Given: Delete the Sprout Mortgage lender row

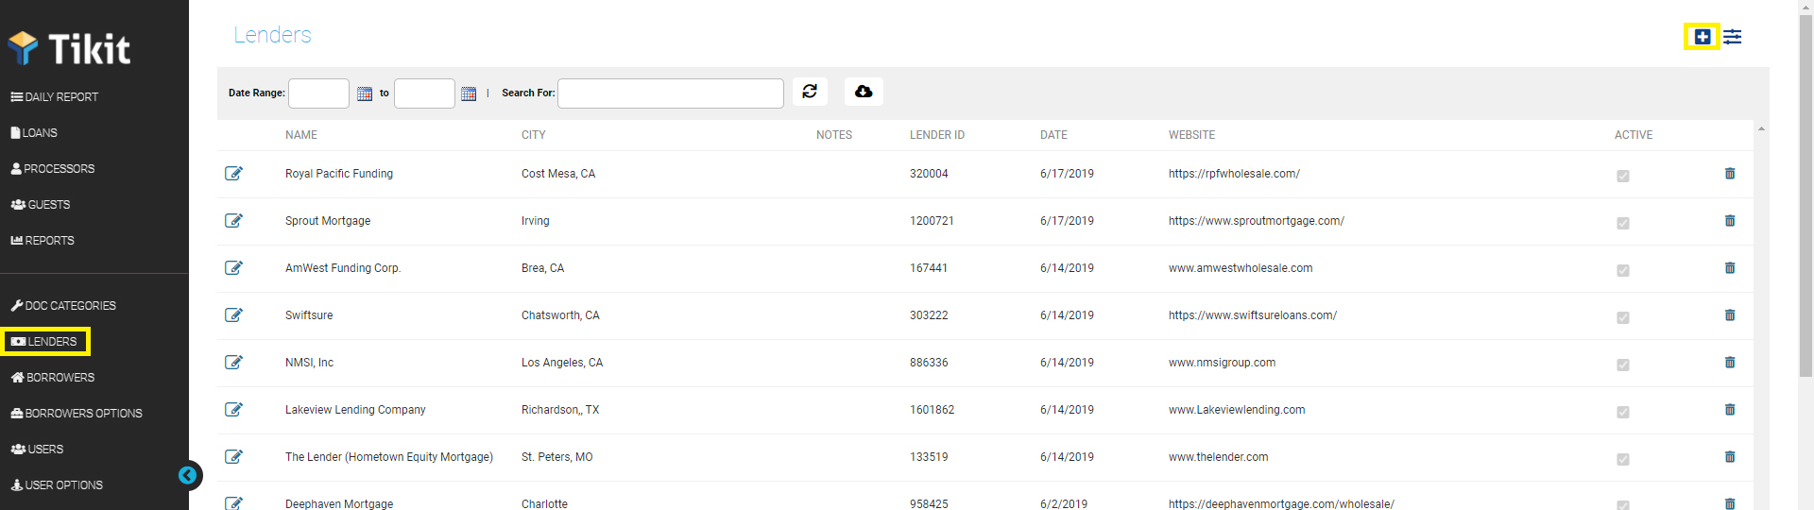Looking at the screenshot, I should pos(1730,221).
